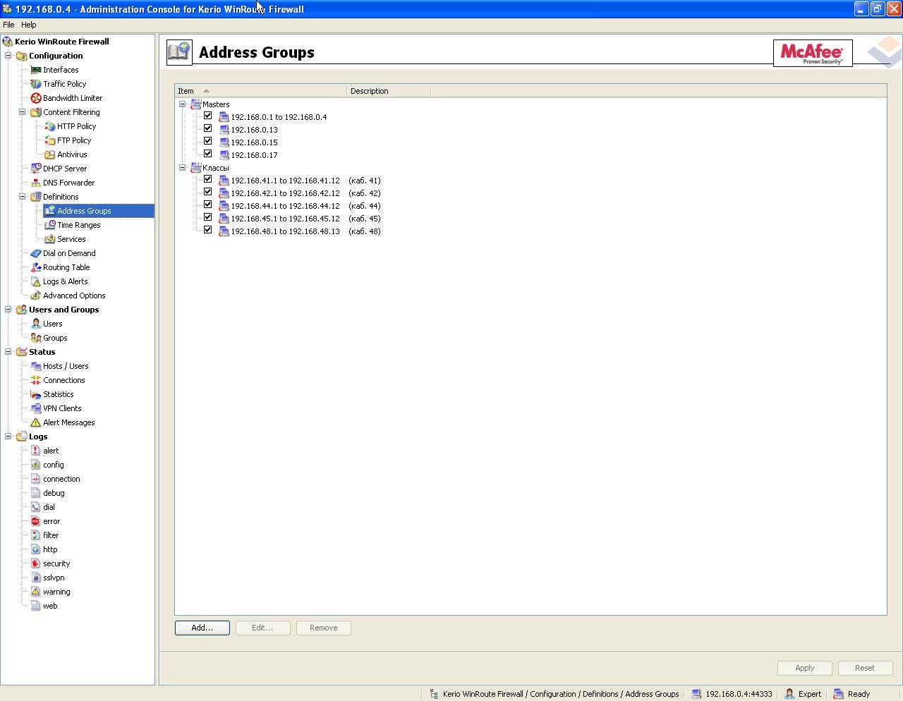Image resolution: width=903 pixels, height=701 pixels.
Task: Select the Address Groups tree item
Action: click(x=84, y=211)
